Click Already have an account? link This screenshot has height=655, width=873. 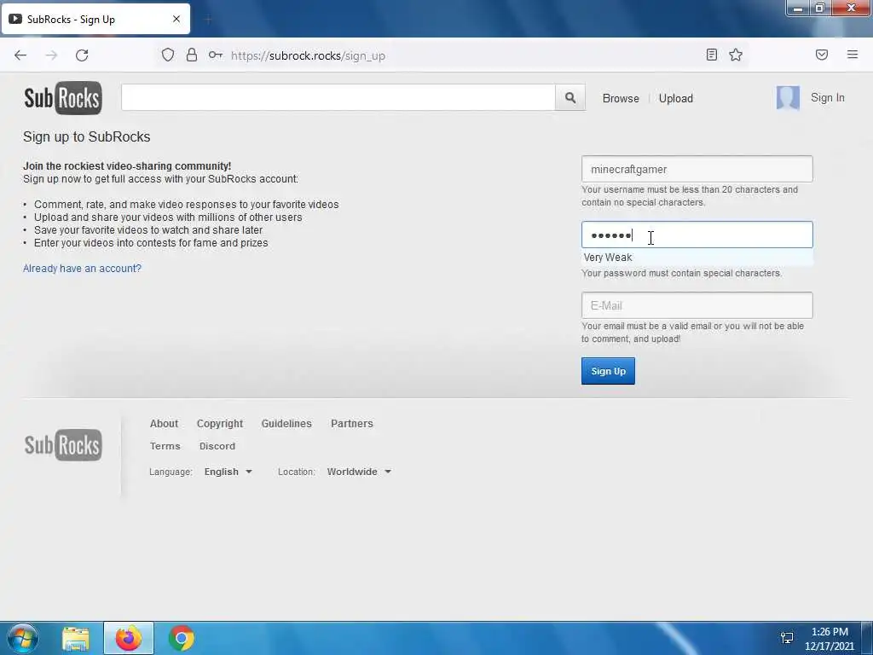83,269
